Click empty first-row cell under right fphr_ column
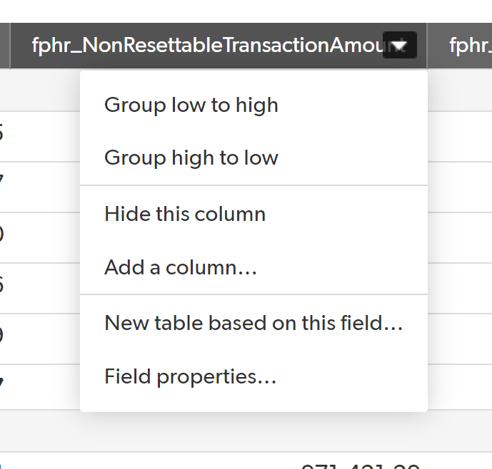The image size is (492, 469). click(460, 90)
